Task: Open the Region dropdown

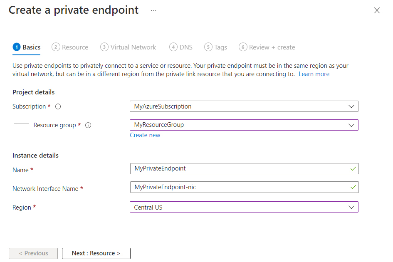Action: 244,207
